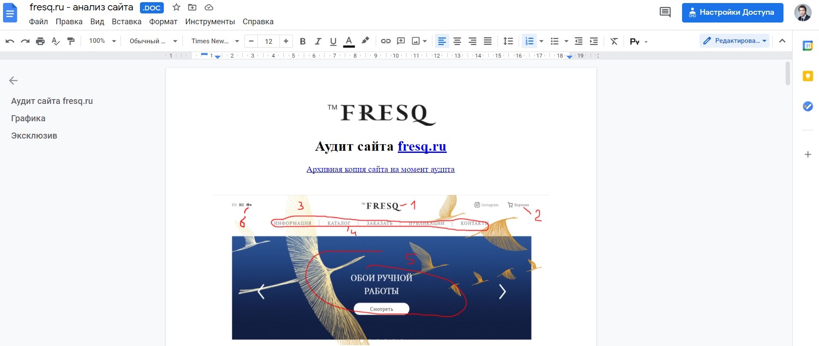Decrease the font size
This screenshot has width=819, height=346.
[x=251, y=41]
